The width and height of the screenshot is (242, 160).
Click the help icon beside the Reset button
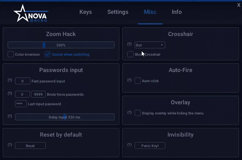coord(10,145)
